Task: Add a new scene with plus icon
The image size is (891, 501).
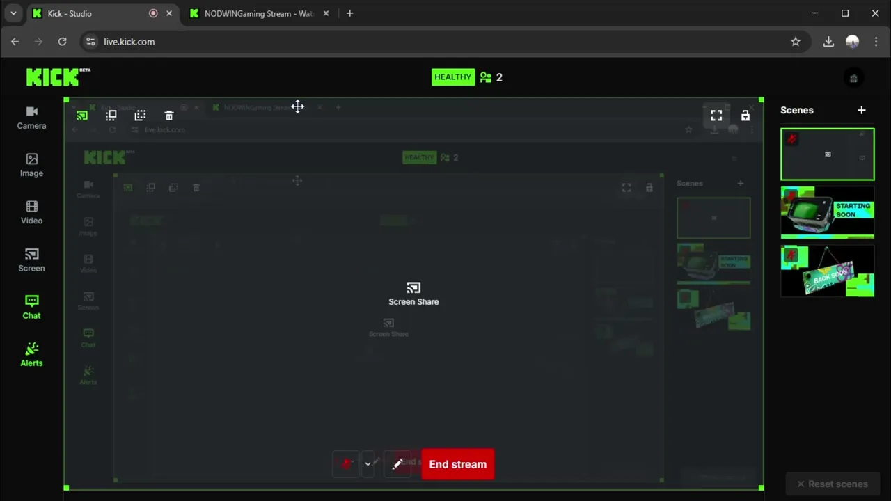Action: click(x=862, y=110)
